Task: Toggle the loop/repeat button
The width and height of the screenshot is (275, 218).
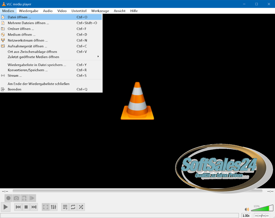Action: (73, 207)
